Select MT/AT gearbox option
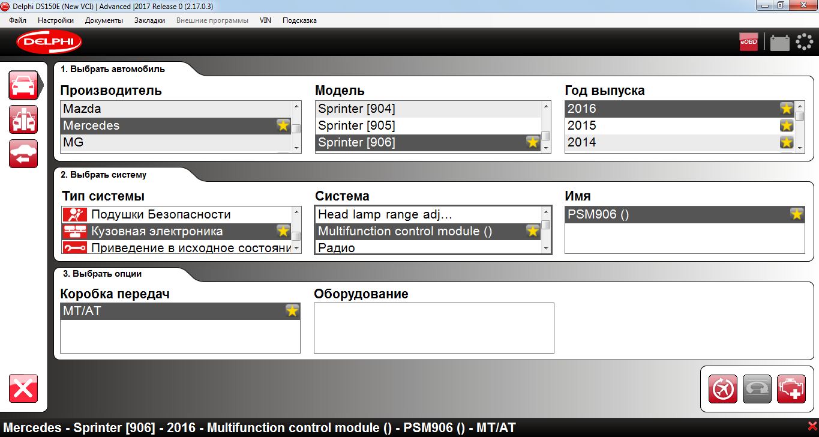819x437 pixels. [180, 311]
